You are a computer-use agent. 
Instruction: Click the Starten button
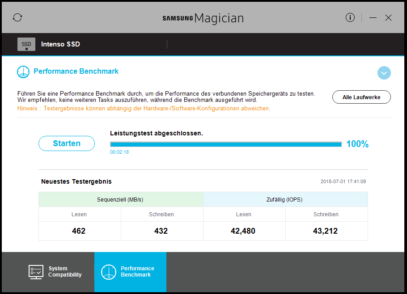point(67,143)
